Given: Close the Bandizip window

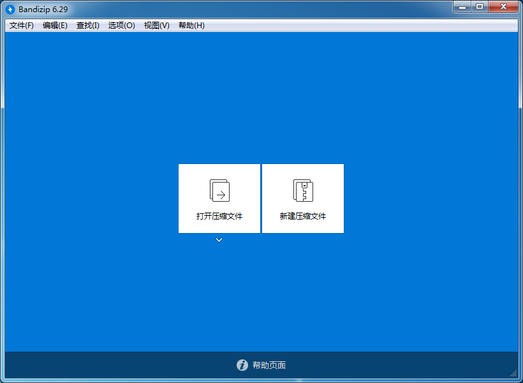Looking at the screenshot, I should (503, 6).
